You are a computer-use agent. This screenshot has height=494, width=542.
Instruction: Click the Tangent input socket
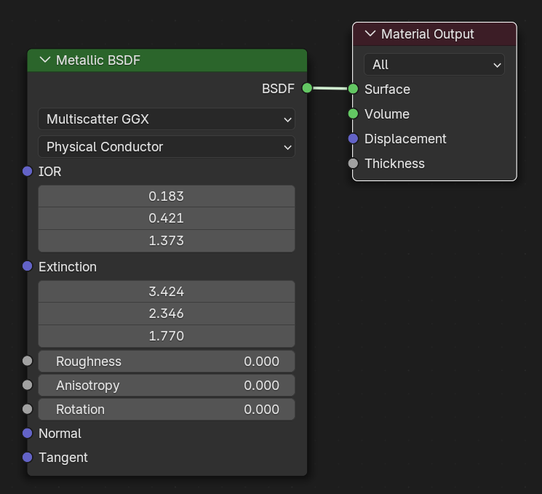28,458
